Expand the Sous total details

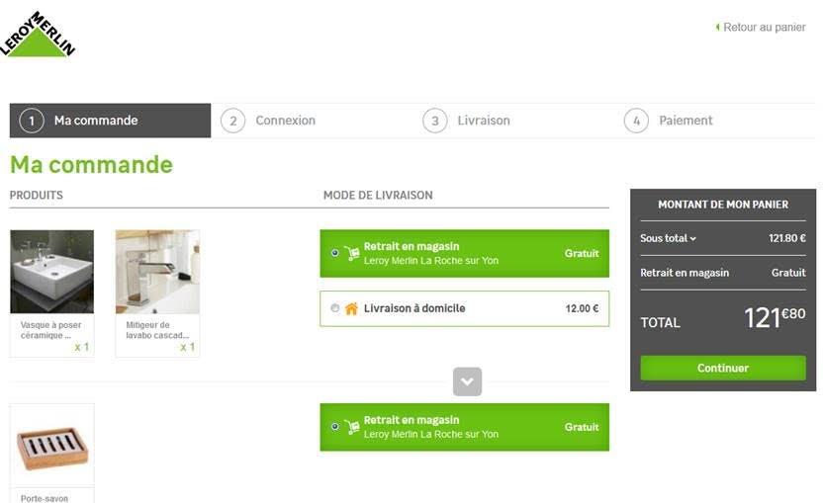668,238
